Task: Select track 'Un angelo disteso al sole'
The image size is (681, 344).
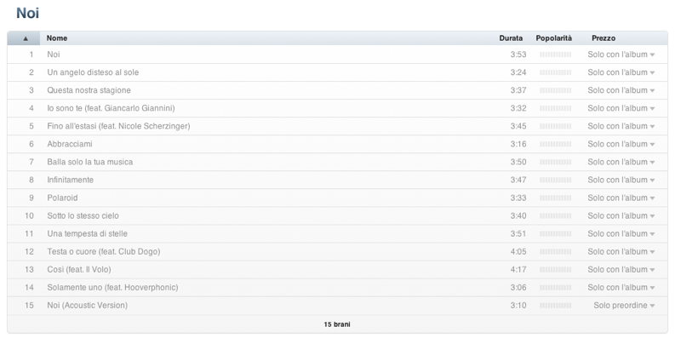Action: 93,72
